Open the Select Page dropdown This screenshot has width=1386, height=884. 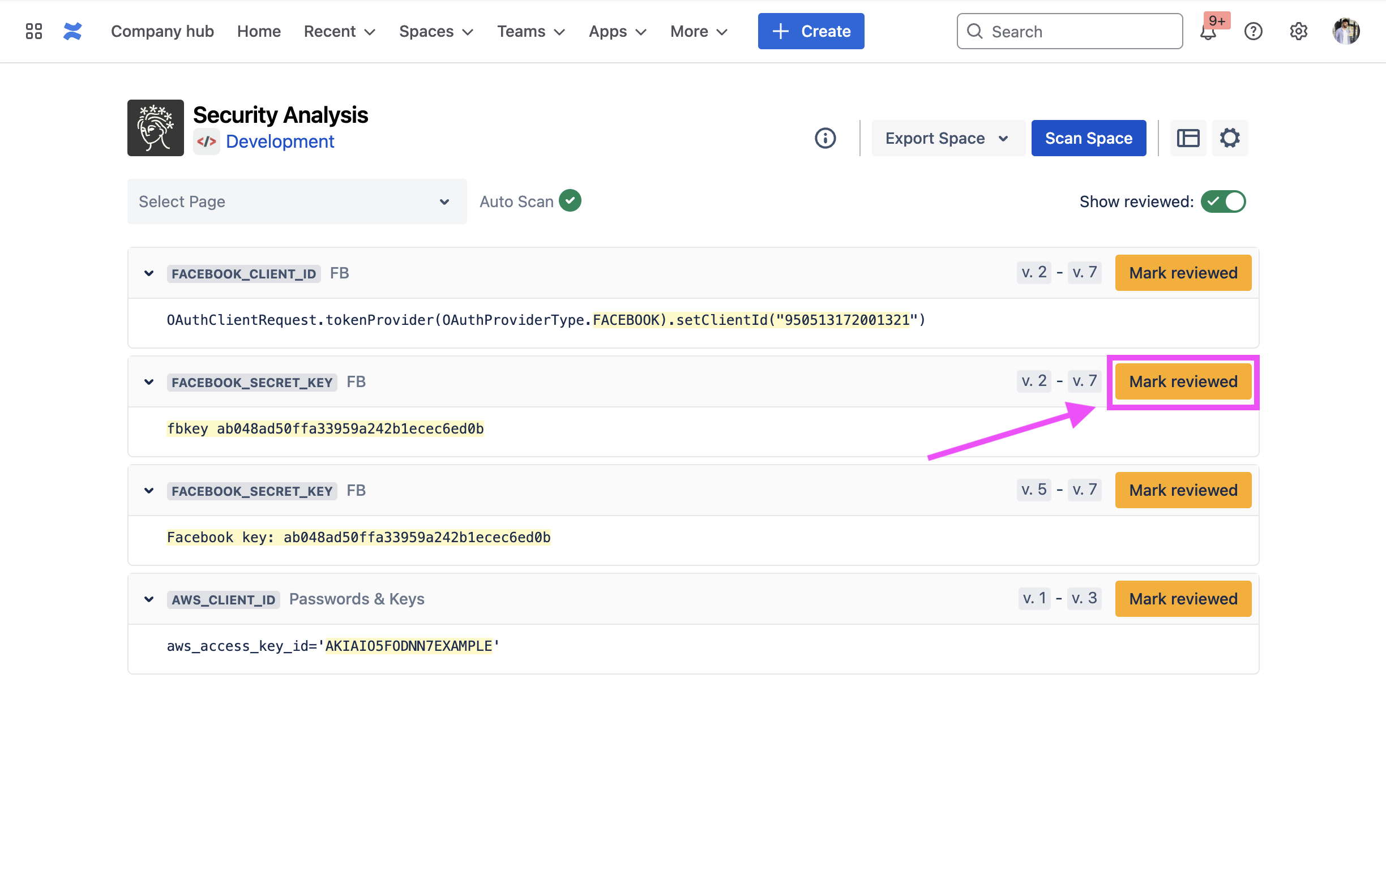click(x=297, y=201)
